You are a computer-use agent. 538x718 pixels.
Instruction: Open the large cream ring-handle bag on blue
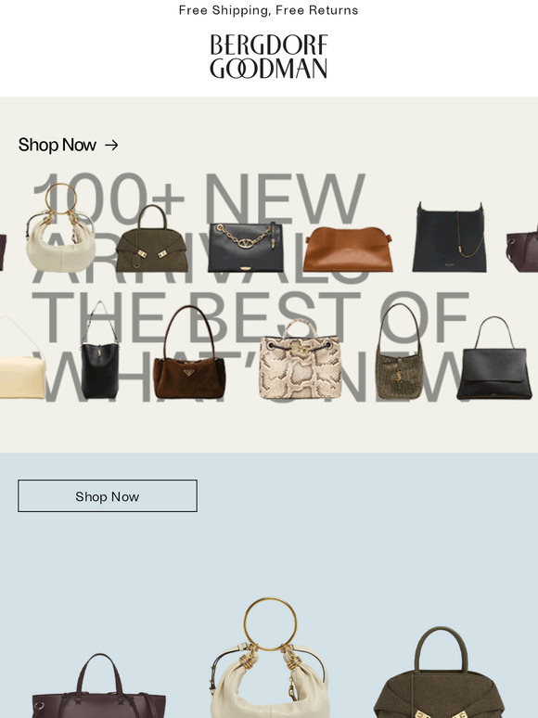pos(270,658)
